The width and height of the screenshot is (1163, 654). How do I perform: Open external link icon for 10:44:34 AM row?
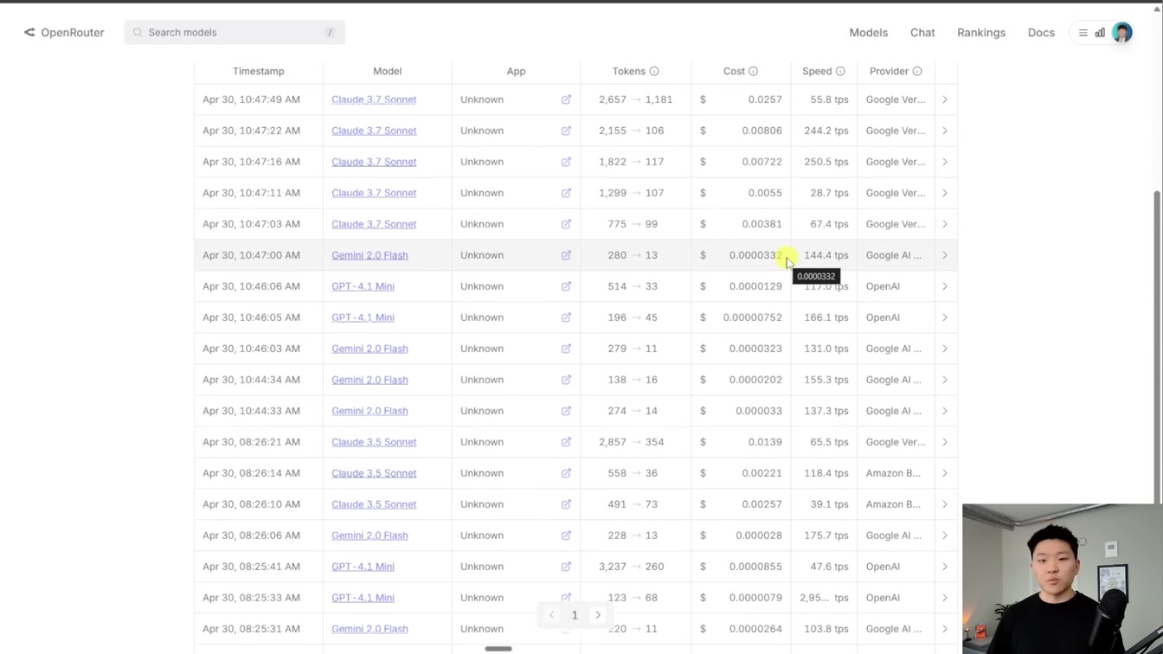[x=566, y=380]
